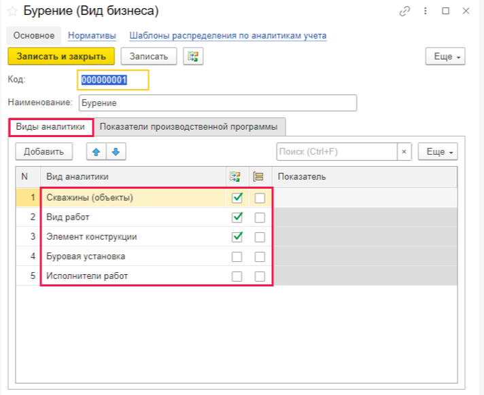Sort by the hierarchy icon column header

pyautogui.click(x=258, y=177)
